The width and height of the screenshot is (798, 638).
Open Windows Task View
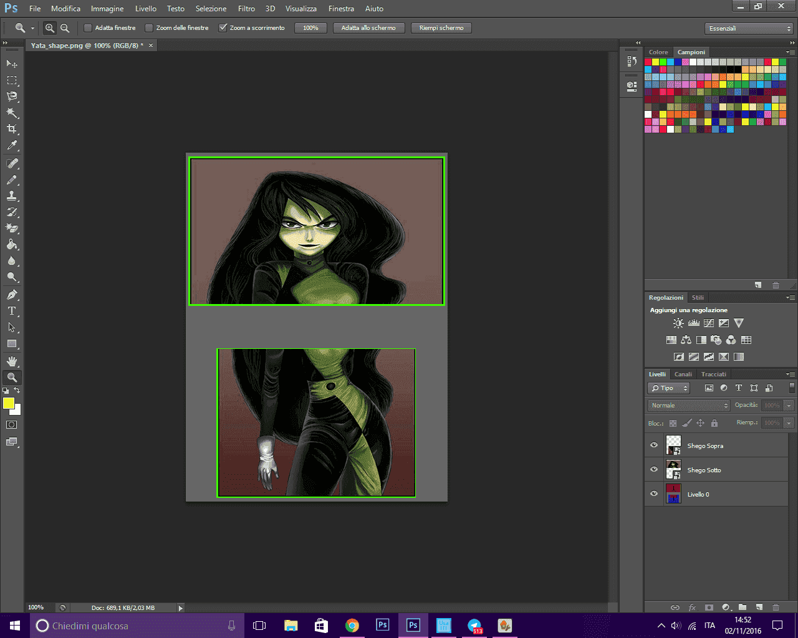coord(259,626)
